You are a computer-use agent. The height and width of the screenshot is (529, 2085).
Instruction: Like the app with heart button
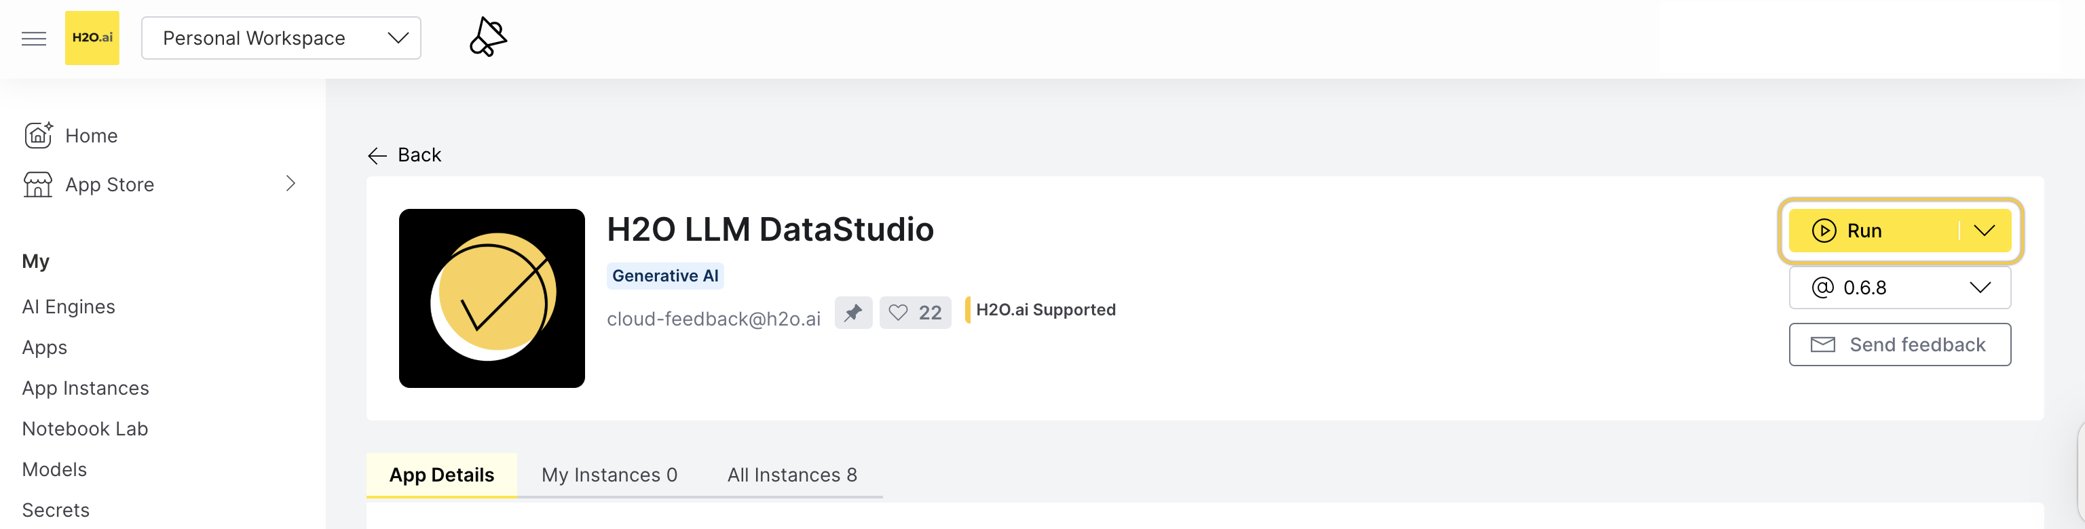[x=916, y=313]
